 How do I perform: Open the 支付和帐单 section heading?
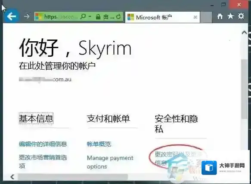[108, 119]
